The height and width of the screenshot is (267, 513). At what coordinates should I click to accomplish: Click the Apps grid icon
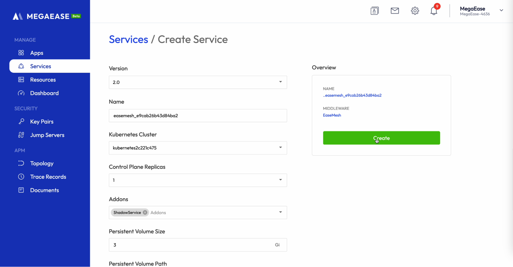click(21, 53)
